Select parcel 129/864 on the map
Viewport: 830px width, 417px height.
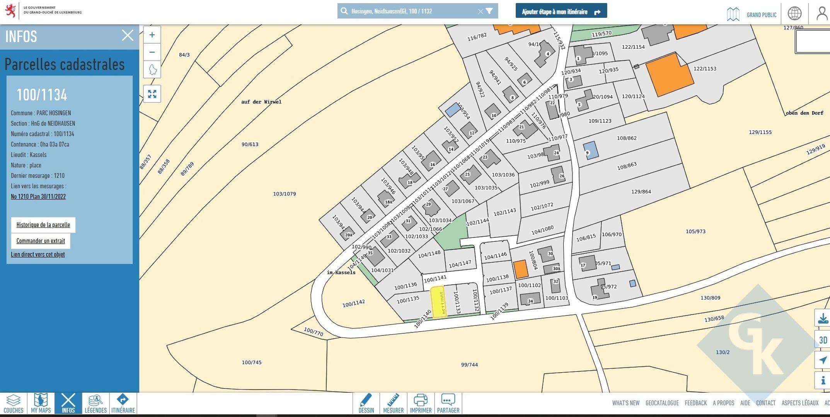[641, 192]
